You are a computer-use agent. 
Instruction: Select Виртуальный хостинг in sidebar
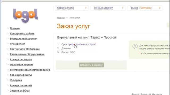23,39
